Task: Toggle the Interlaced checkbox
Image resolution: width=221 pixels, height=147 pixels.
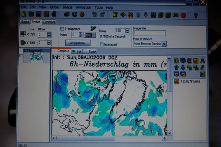Action: click(102, 44)
